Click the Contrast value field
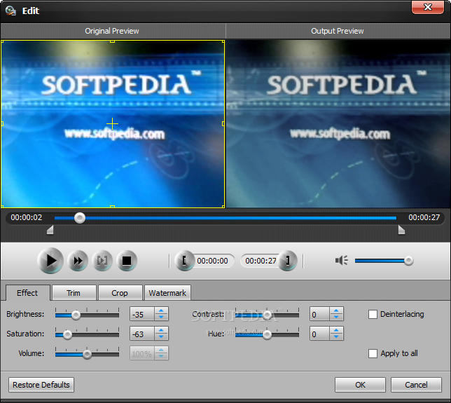 319,314
